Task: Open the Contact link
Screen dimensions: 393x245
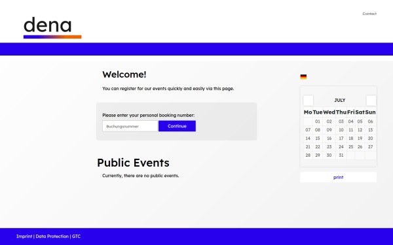Action: (369, 14)
